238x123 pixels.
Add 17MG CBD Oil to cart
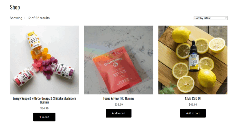click(193, 113)
